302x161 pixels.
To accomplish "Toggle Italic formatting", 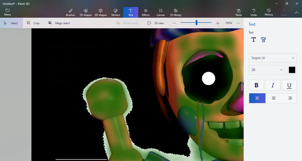I will pos(273,85).
